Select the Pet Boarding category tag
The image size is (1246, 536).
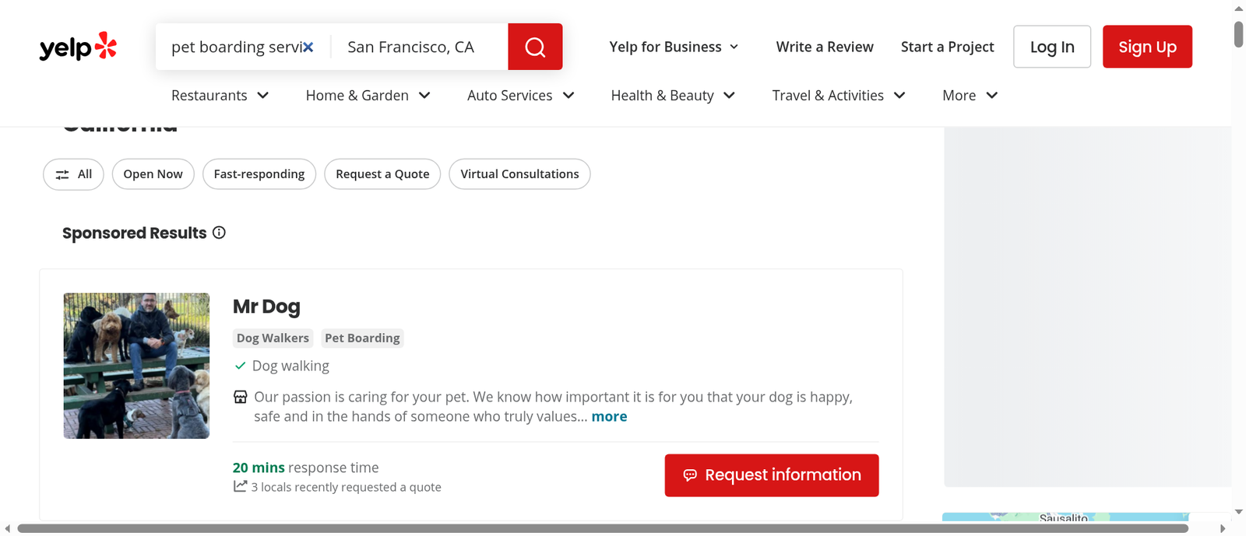(x=362, y=338)
